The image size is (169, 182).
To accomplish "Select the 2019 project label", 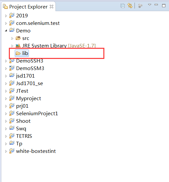I will pos(22,16).
